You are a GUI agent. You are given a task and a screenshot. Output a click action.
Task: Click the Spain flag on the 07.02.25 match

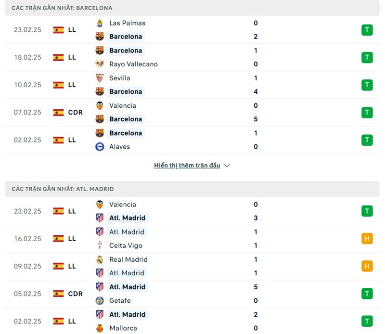coord(59,113)
